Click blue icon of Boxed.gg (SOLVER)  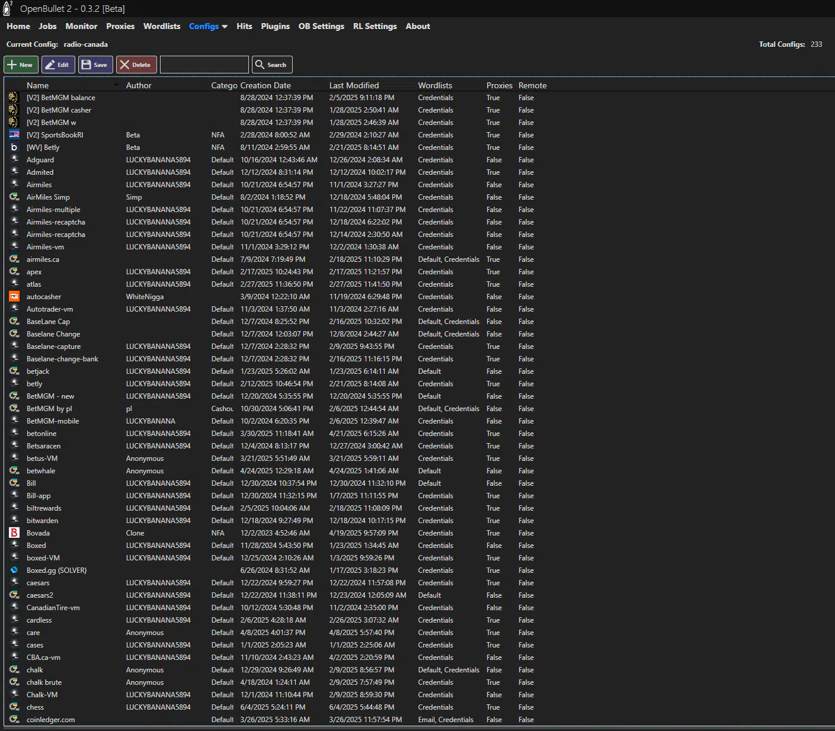click(14, 570)
